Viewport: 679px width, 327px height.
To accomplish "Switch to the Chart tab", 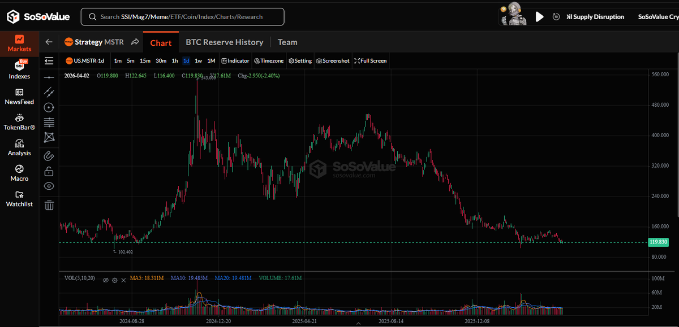I will (161, 42).
